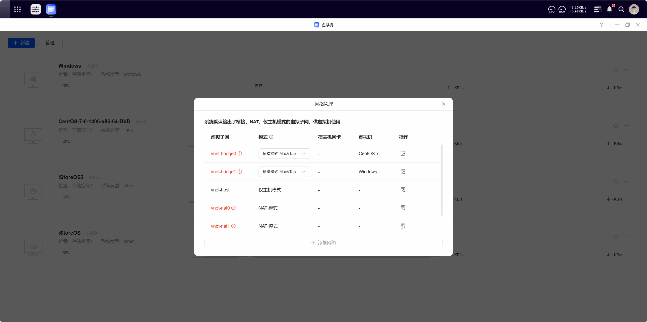This screenshot has width=647, height=322.
Task: Open the control panel sliders app icon
Action: (x=35, y=9)
